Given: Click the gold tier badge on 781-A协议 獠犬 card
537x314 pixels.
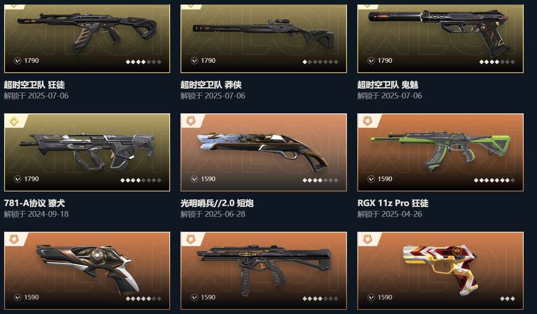Looking at the screenshot, I should [14, 121].
